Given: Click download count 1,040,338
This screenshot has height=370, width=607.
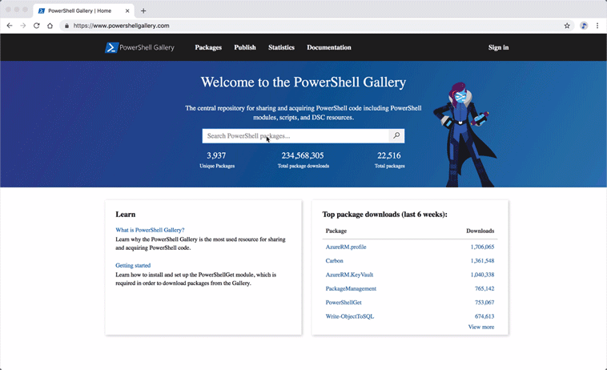Looking at the screenshot, I should click(482, 275).
